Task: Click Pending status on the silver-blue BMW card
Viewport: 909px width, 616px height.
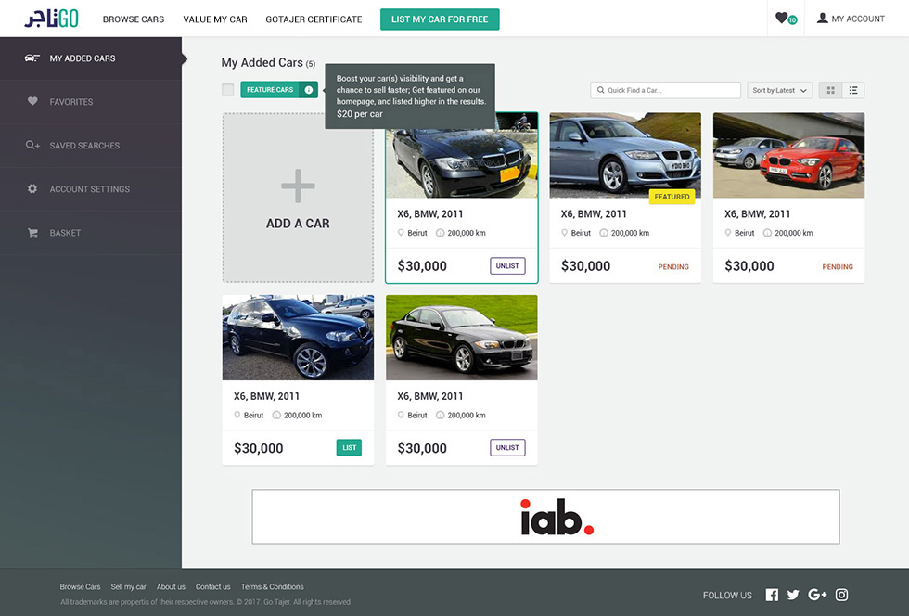Action: point(673,267)
